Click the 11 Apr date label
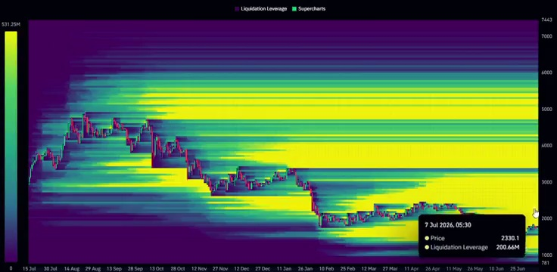This screenshot has height=272, width=557. tap(412, 268)
